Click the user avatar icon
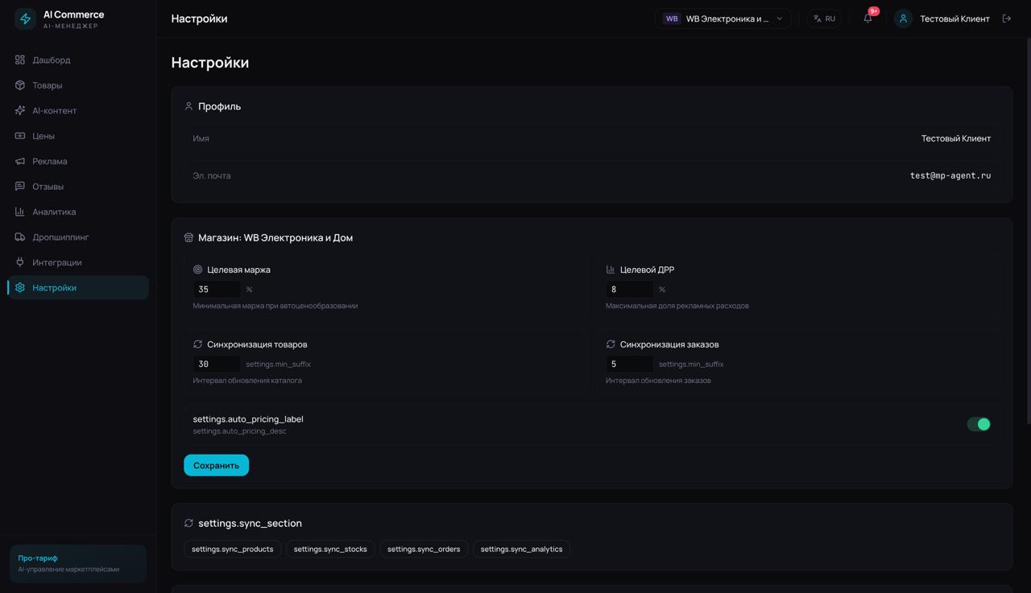Viewport: 1031px width, 593px height. coord(903,19)
